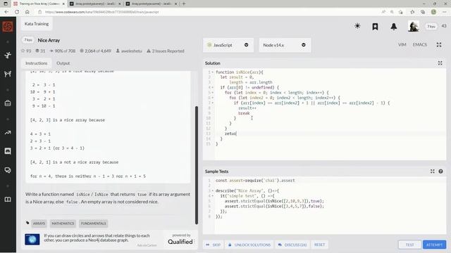Image resolution: width=451 pixels, height=253 pixels.
Task: Open the user profile avatar
Action: pyautogui.click(x=414, y=27)
